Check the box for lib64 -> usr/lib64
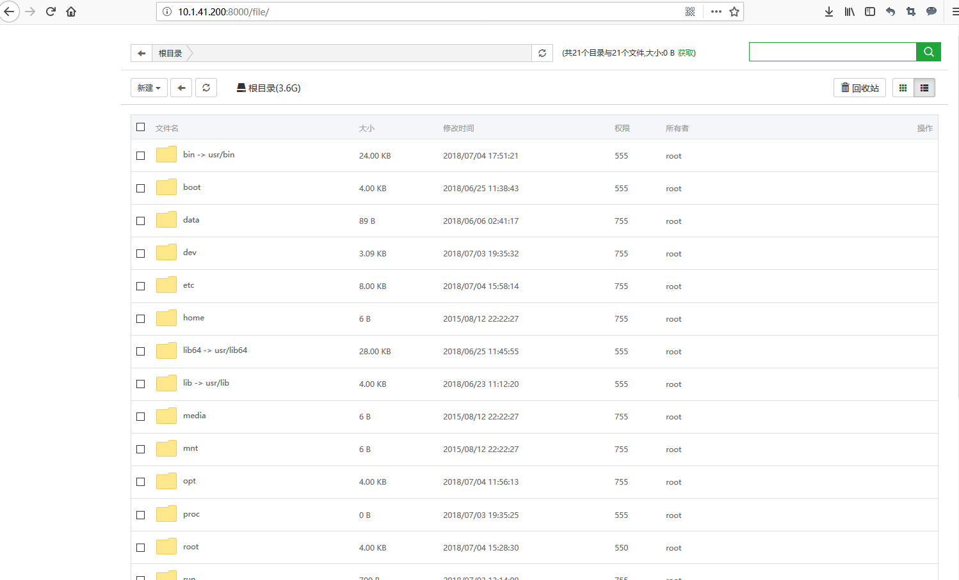The image size is (959, 580). pos(141,351)
